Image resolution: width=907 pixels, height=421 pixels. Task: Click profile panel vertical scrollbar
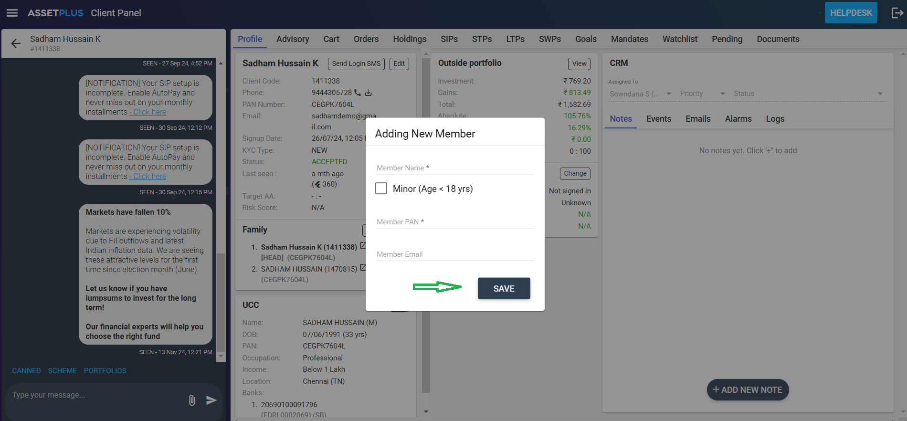[x=426, y=224]
